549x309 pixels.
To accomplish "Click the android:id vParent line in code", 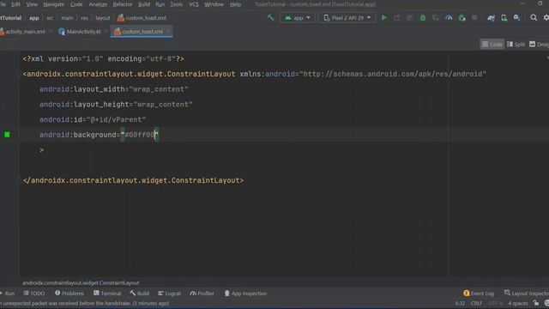I will click(93, 119).
